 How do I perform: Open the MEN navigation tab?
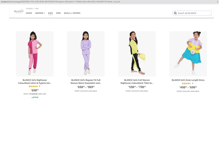pyautogui.click(x=58, y=13)
